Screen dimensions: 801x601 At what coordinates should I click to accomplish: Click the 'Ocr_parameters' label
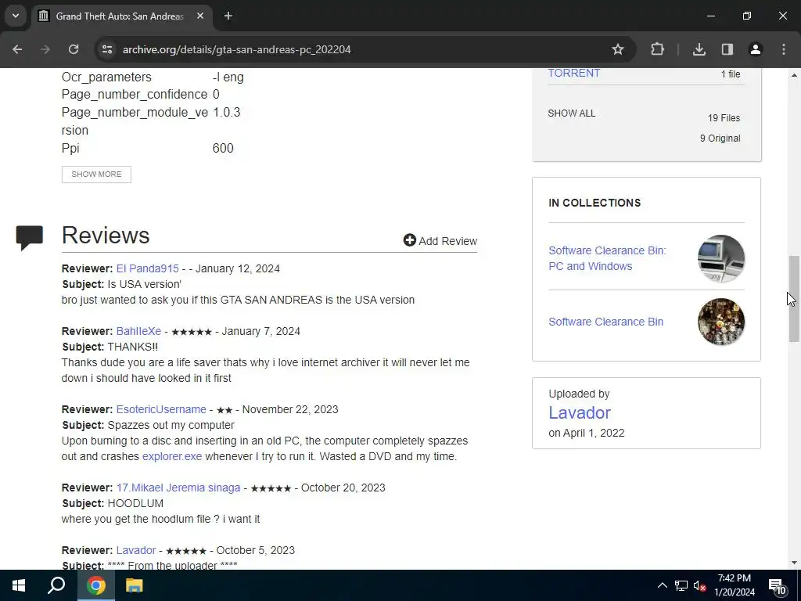[106, 77]
